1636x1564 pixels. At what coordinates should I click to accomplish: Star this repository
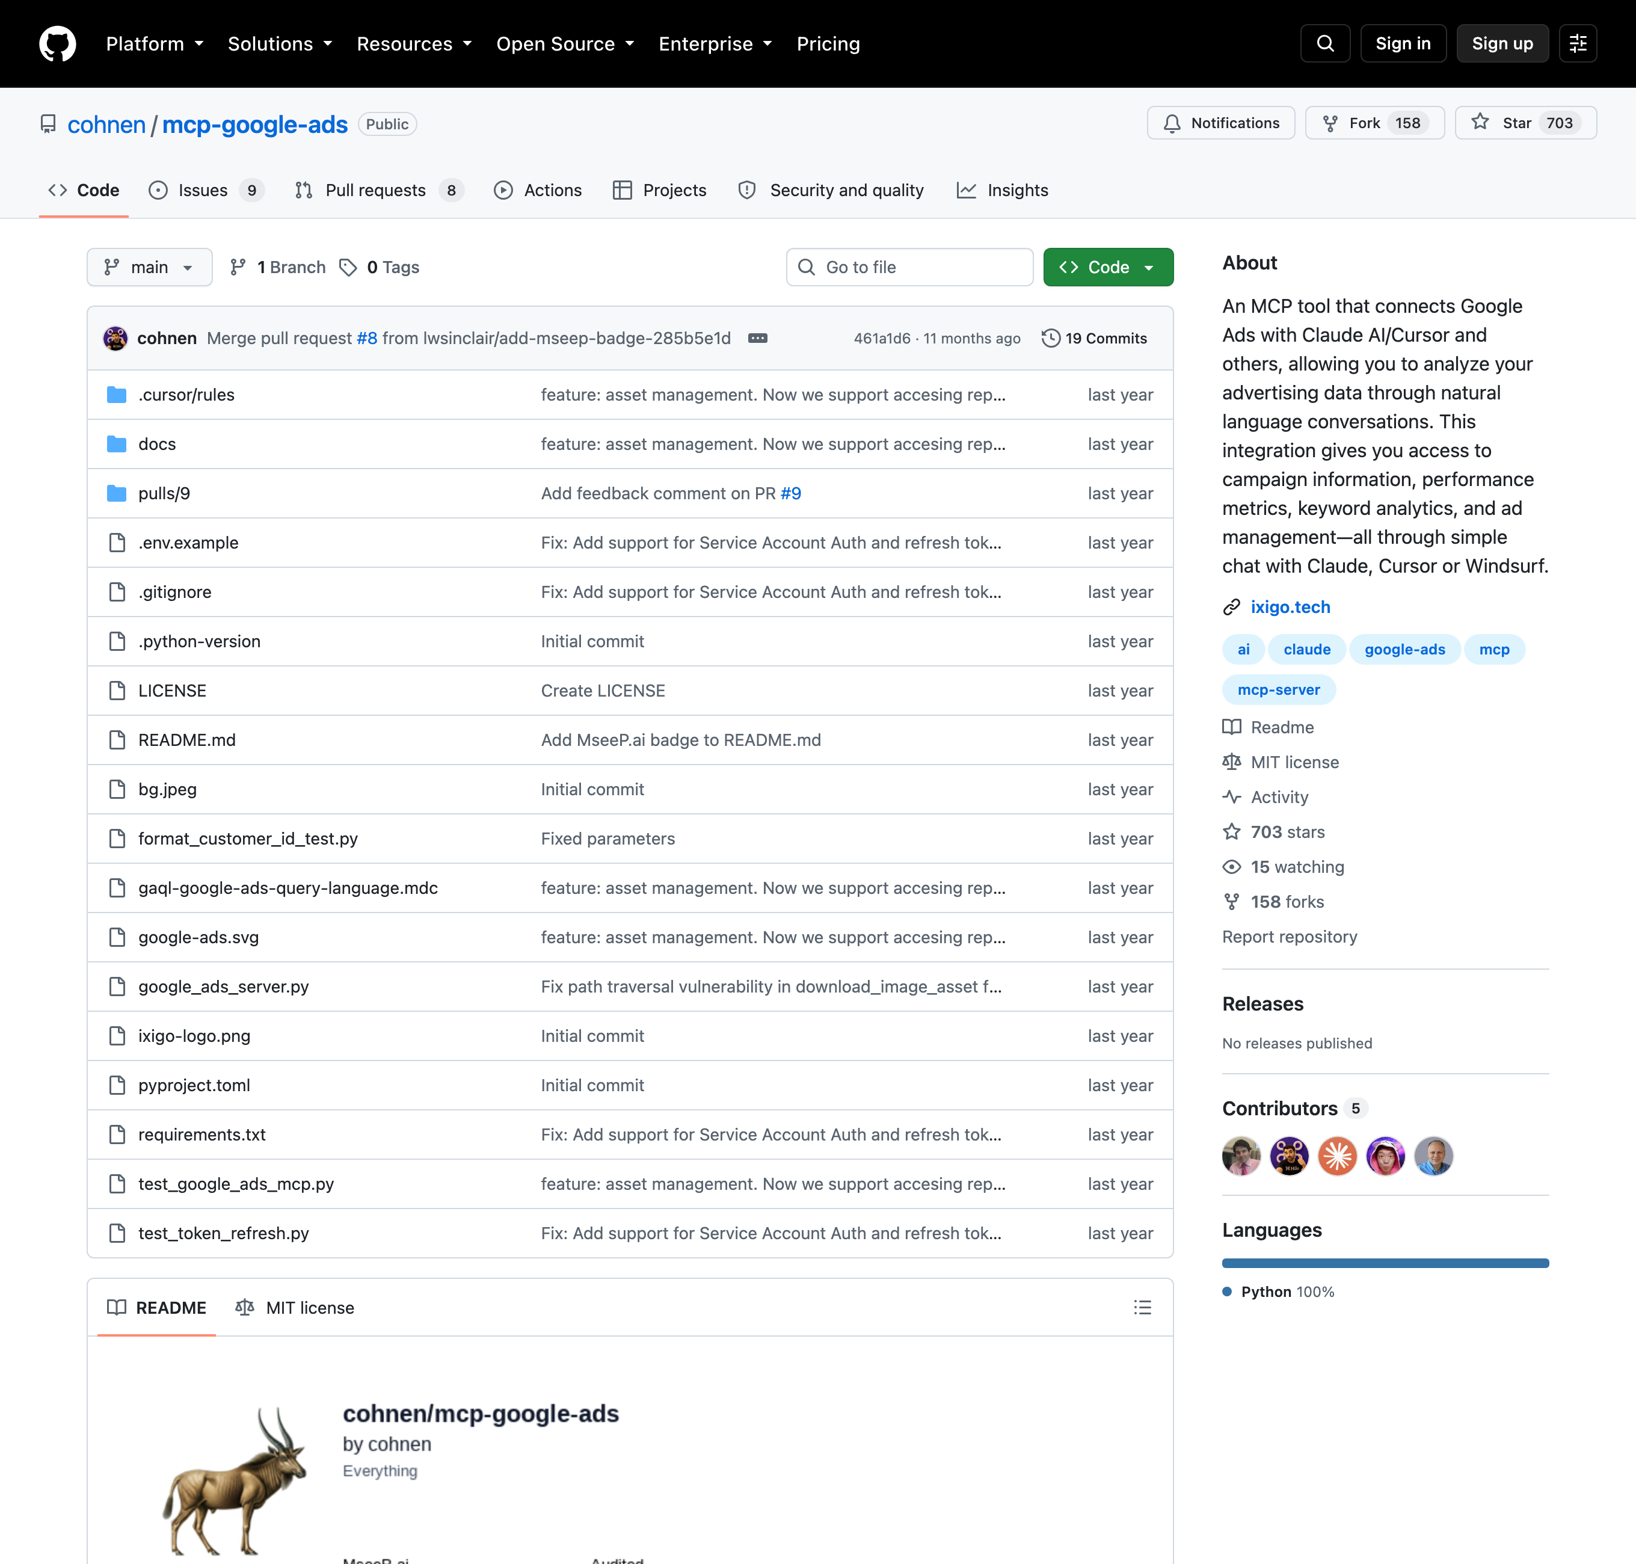(x=1525, y=123)
